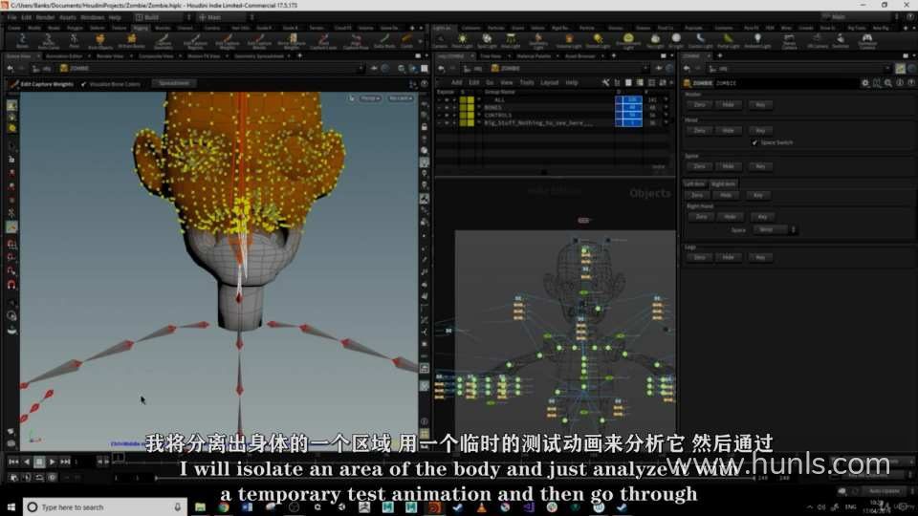
Task: Open File Explorer from the taskbar
Action: (200, 507)
